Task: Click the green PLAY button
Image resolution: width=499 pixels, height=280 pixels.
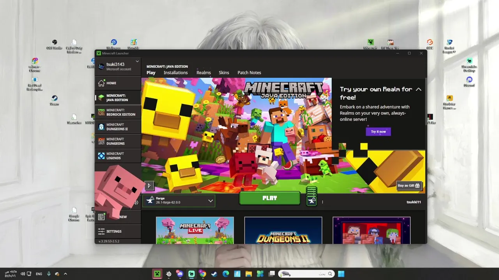Action: point(270,198)
